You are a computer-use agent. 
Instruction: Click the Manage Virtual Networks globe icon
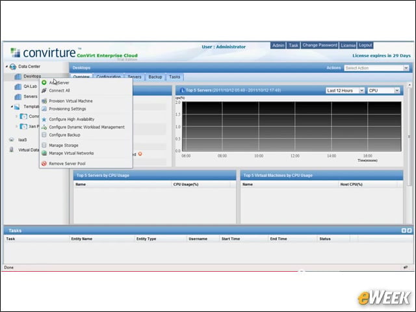pos(44,153)
